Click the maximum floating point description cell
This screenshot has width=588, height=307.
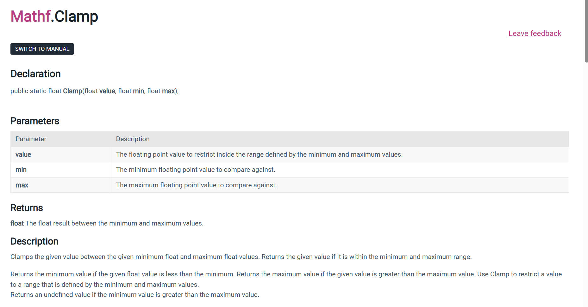196,185
